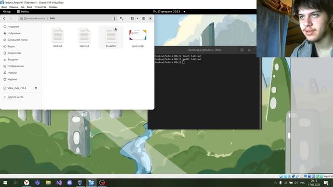The height and width of the screenshot is (187, 333).
Task: Click the Mds breadcrumb in path bar
Action: [53, 19]
